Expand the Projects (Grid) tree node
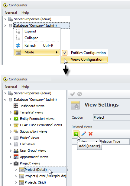This screenshot has width=130, height=186. (16, 182)
